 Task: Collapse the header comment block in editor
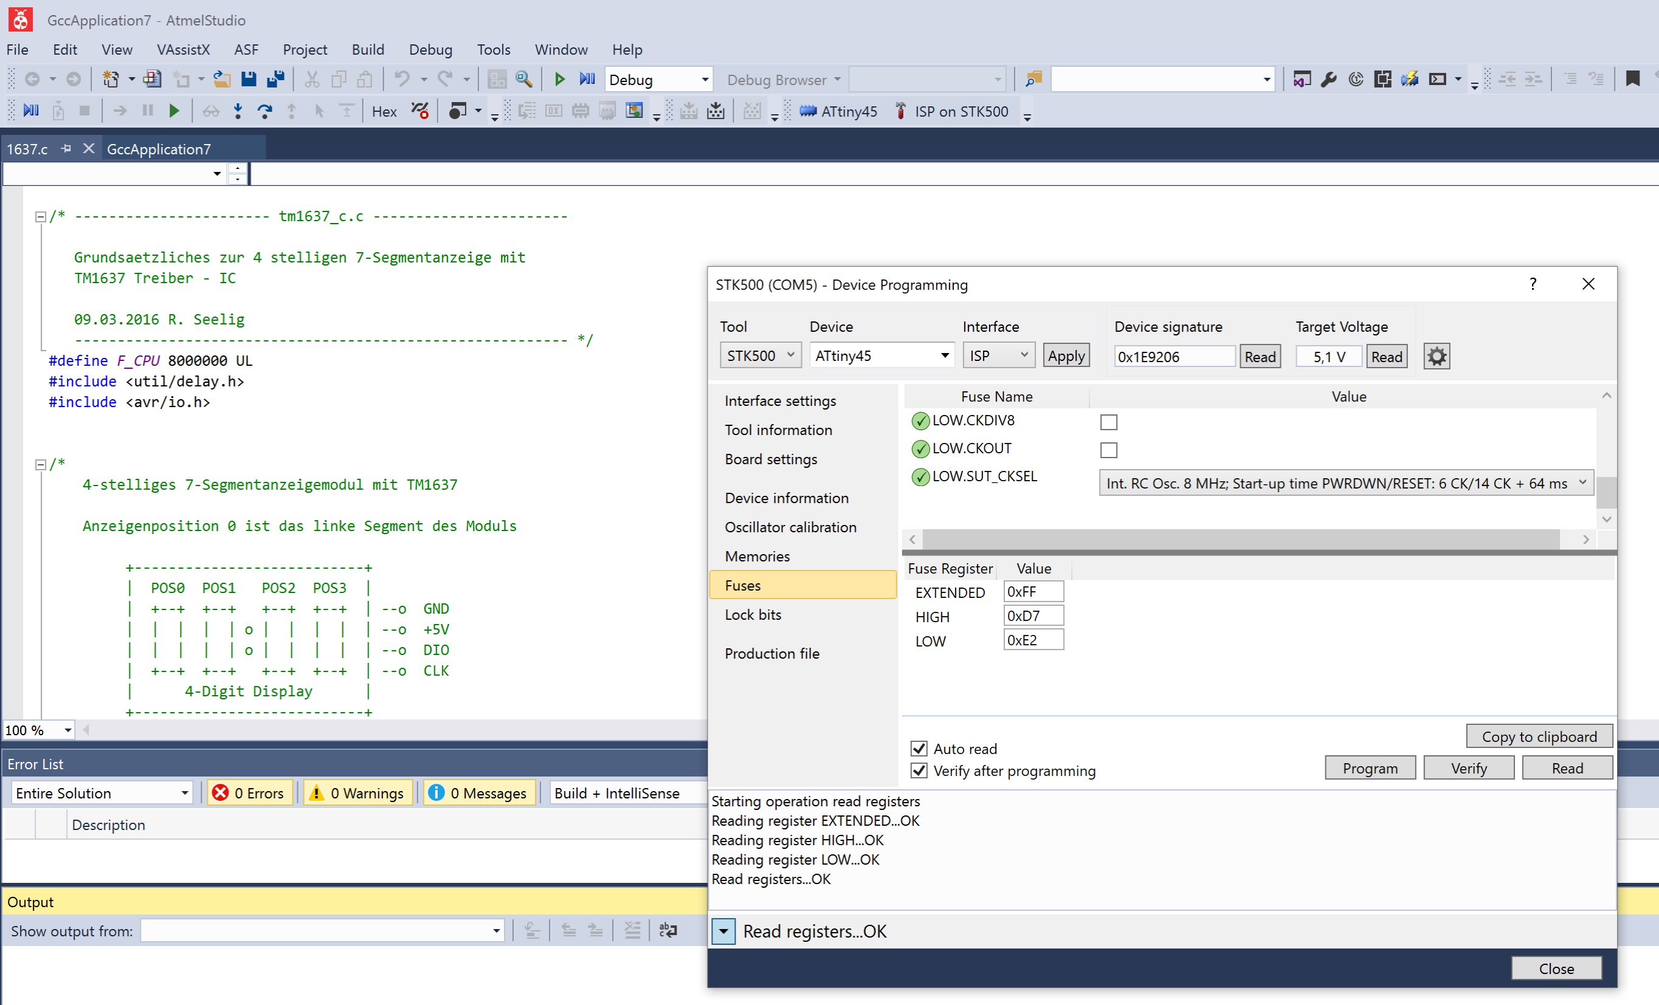click(x=40, y=217)
